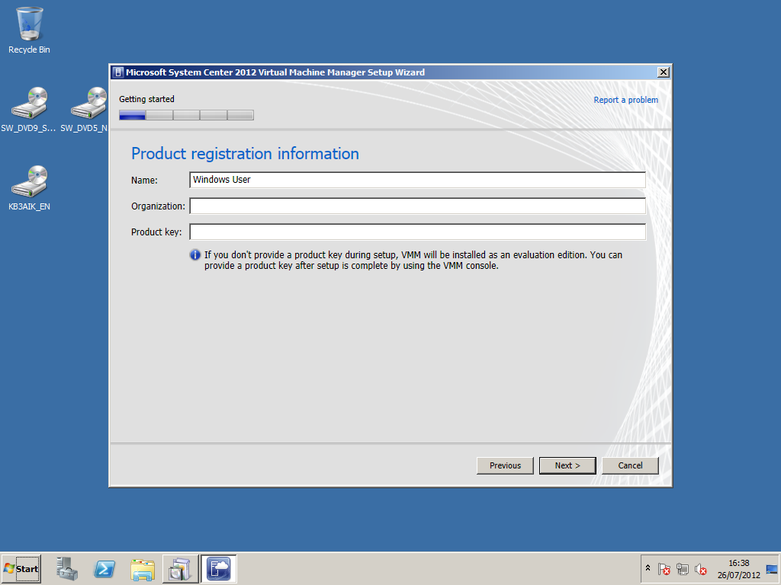Check the network status tray icon
The width and height of the screenshot is (781, 585).
click(683, 568)
